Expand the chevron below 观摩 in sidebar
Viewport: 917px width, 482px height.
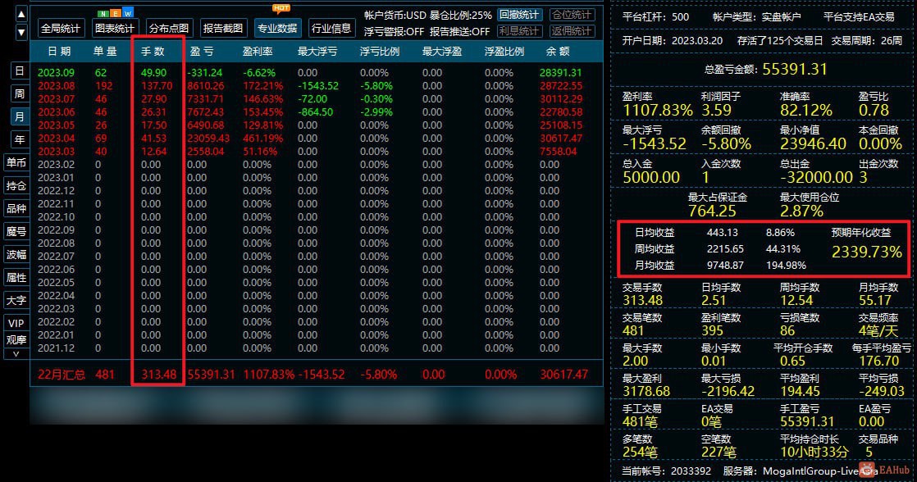16,354
